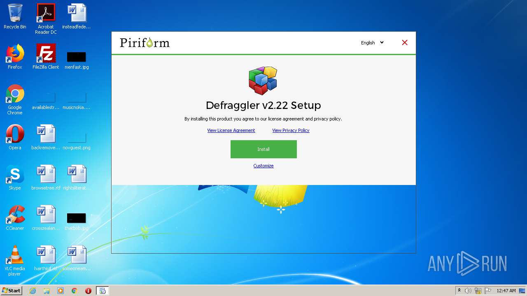Select the menfast.jpg file
This screenshot has width=527, height=296.
77,60
